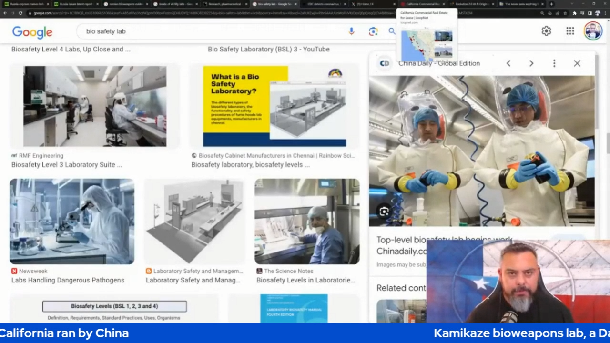Click the Google logo
The width and height of the screenshot is (610, 343).
point(32,32)
